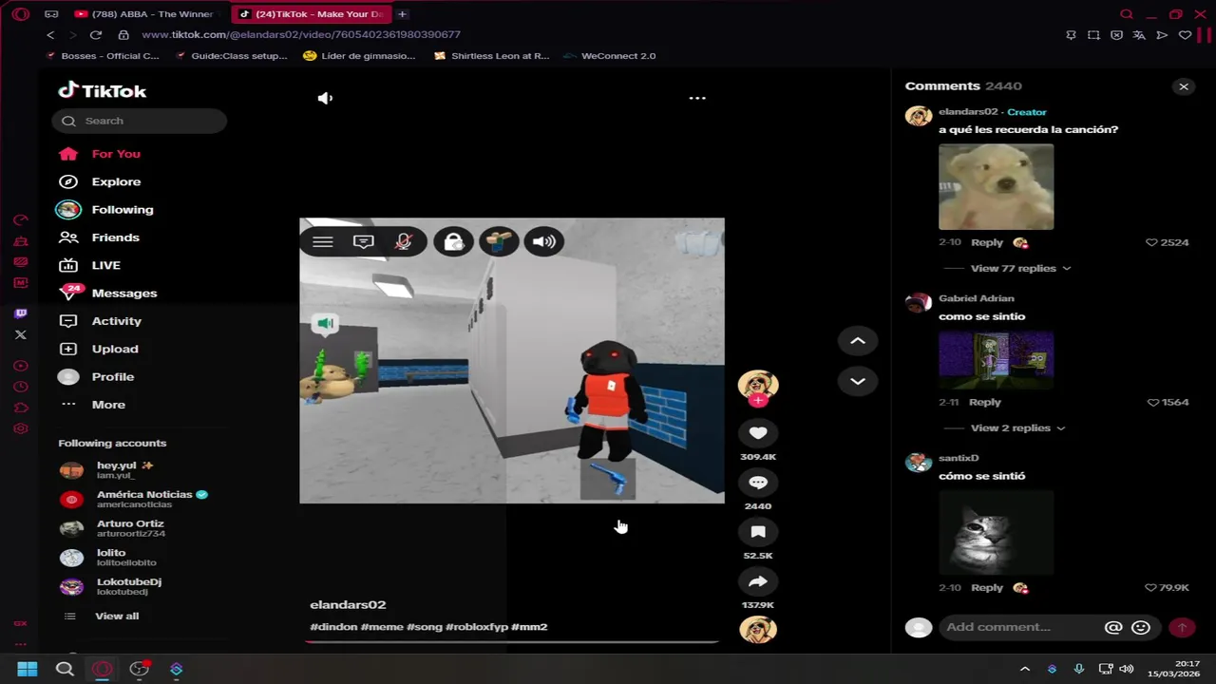Open a new browser tab
Image resolution: width=1216 pixels, height=684 pixels.
tap(403, 14)
